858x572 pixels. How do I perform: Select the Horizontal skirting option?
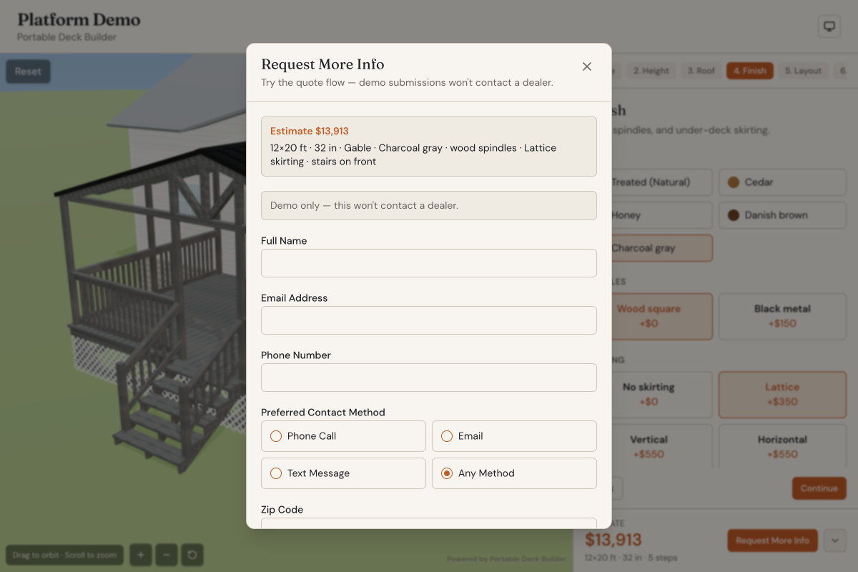click(782, 447)
